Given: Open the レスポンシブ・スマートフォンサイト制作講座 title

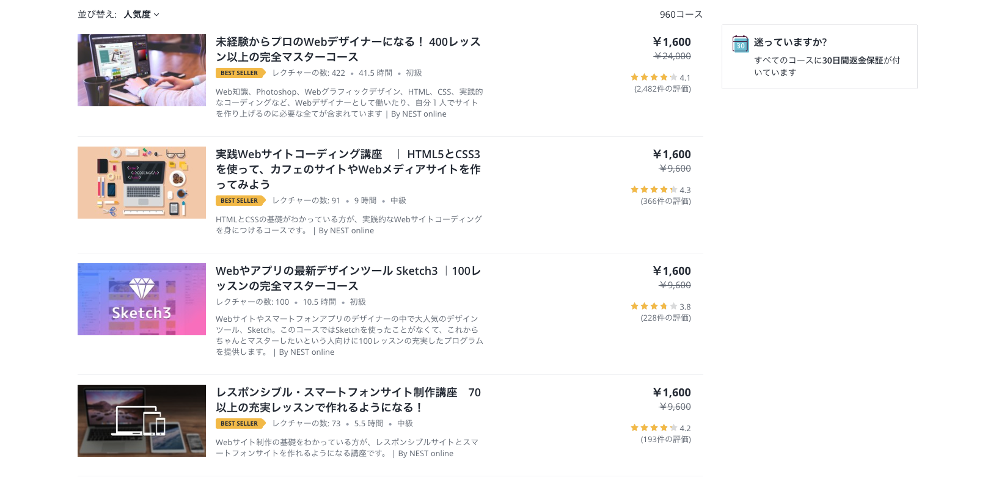Looking at the screenshot, I should tap(348, 400).
